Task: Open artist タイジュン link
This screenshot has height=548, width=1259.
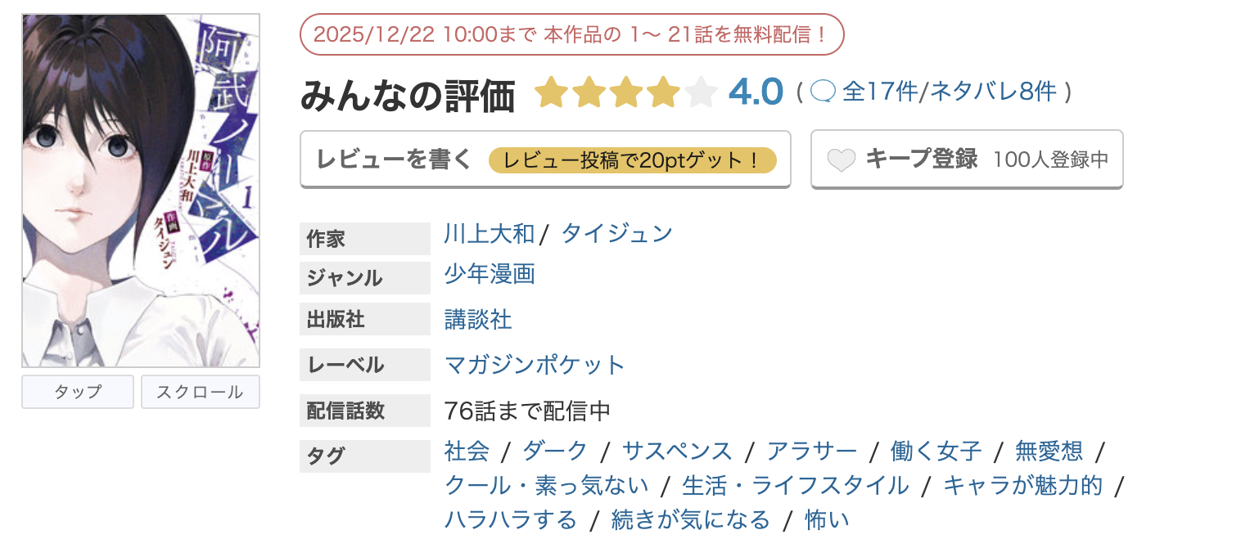Action: [x=616, y=234]
